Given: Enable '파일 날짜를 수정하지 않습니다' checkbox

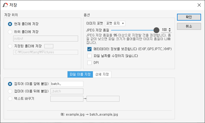Looking at the screenshot, I should click(89, 56).
